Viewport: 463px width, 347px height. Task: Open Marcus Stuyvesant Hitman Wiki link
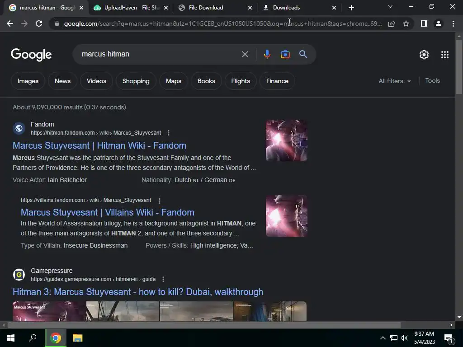pyautogui.click(x=99, y=145)
